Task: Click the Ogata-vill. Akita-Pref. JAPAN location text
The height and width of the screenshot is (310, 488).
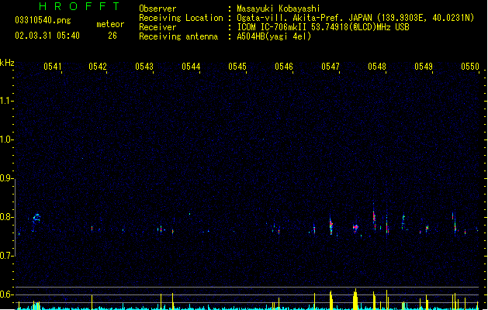Action: click(355, 18)
